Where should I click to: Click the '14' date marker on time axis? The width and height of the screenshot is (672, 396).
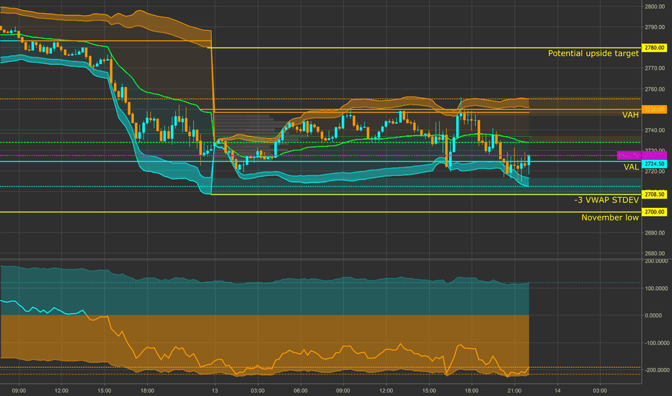[557, 390]
